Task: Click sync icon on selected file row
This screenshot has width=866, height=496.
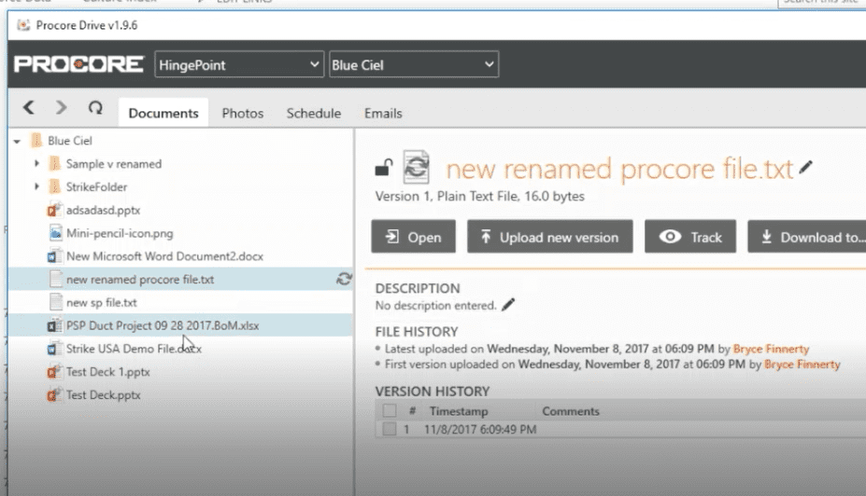Action: pos(344,279)
